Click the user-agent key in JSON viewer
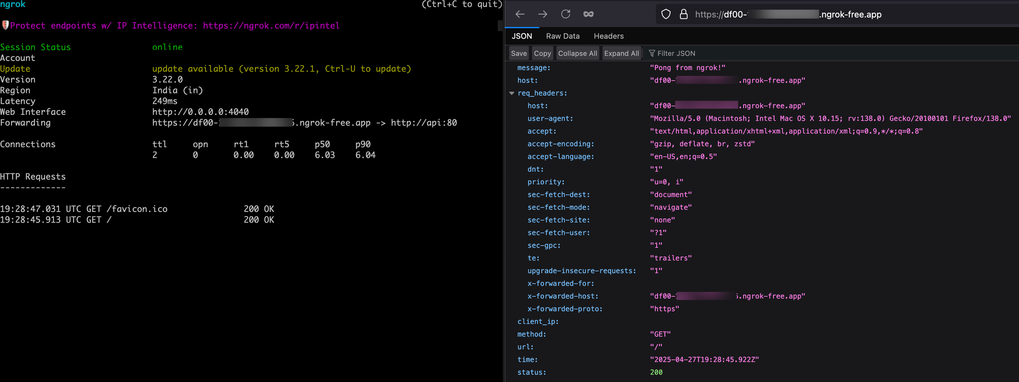Viewport: 1019px width, 382px height. [550, 118]
